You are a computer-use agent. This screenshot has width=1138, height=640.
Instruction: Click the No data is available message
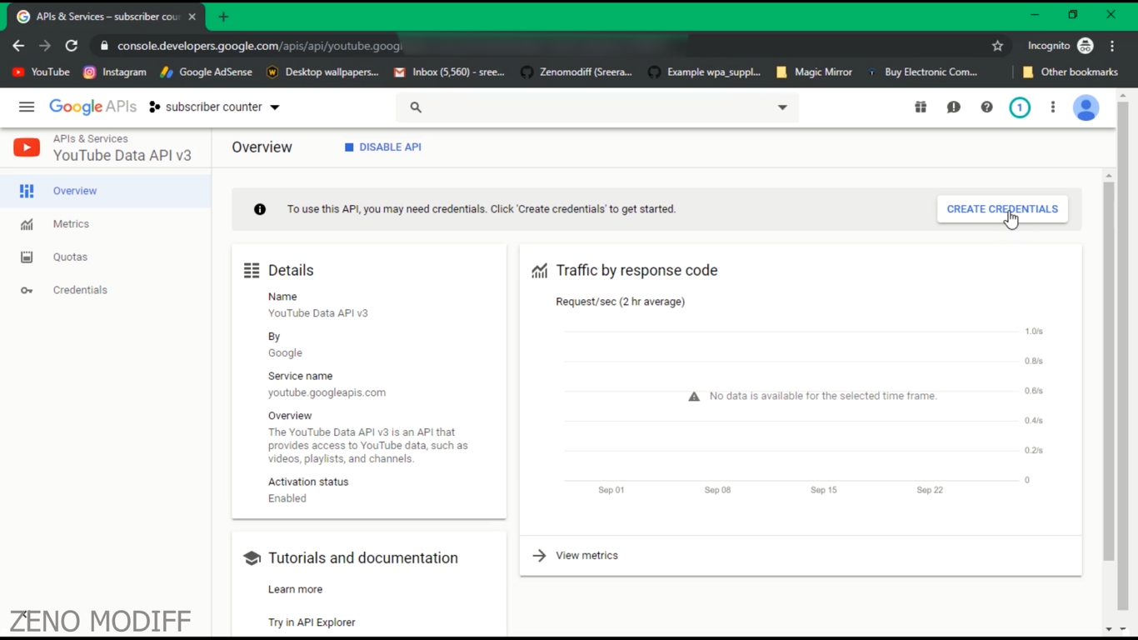(x=823, y=396)
